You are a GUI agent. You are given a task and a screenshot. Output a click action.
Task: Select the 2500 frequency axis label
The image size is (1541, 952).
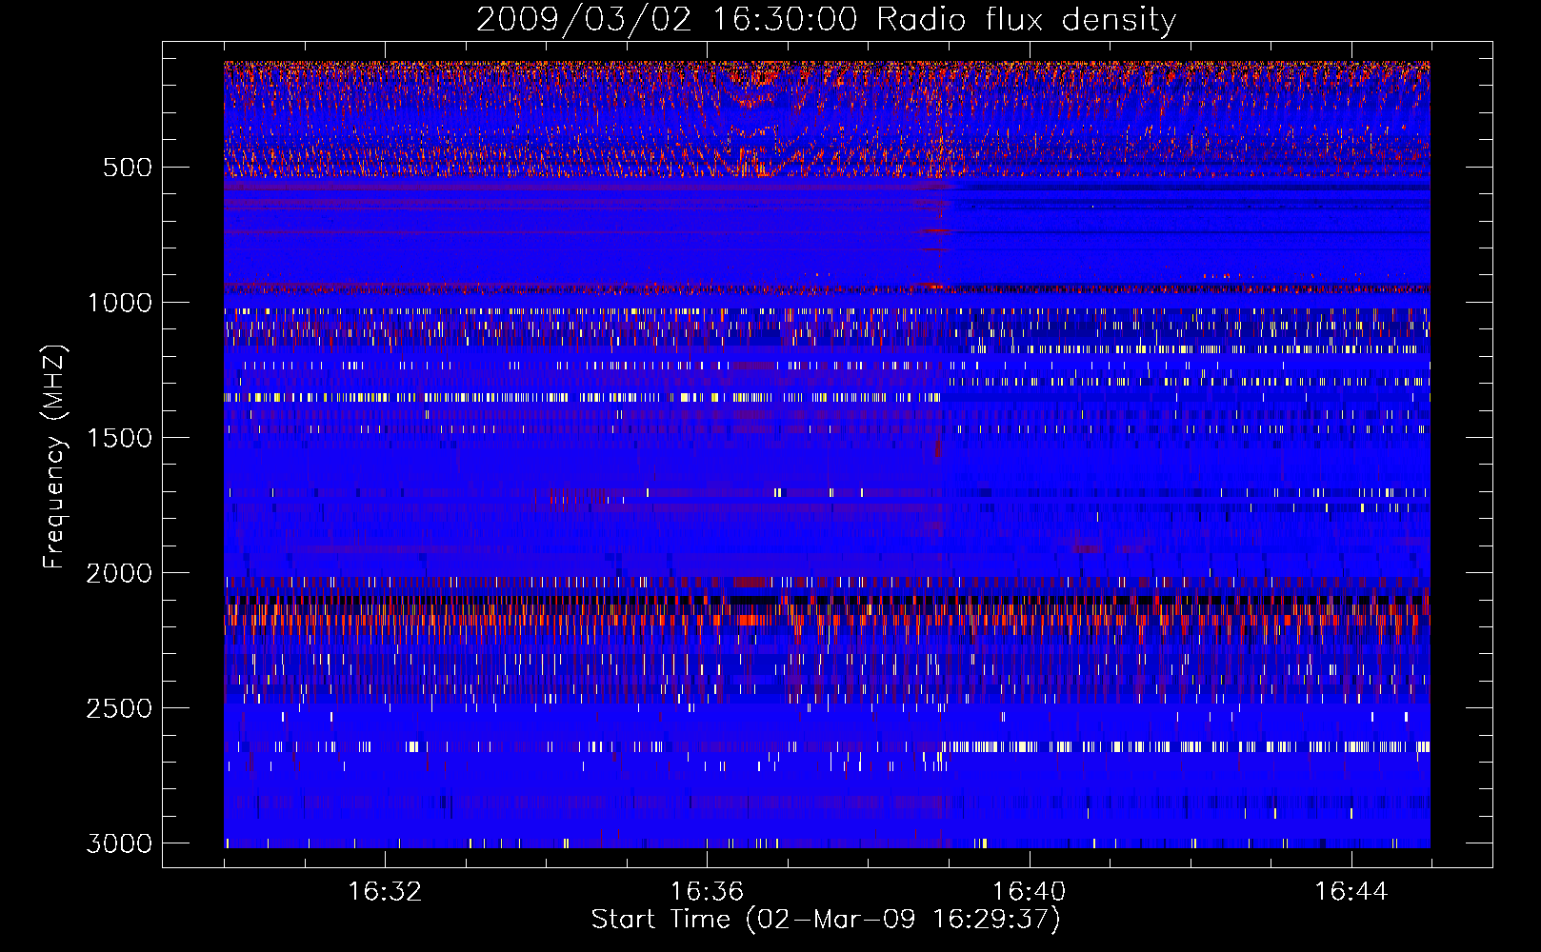click(119, 708)
